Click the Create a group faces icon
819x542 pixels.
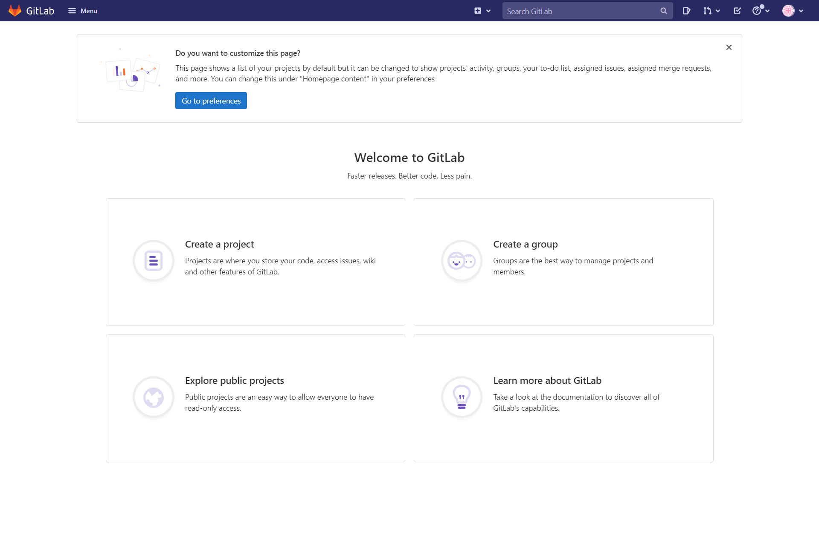click(462, 261)
